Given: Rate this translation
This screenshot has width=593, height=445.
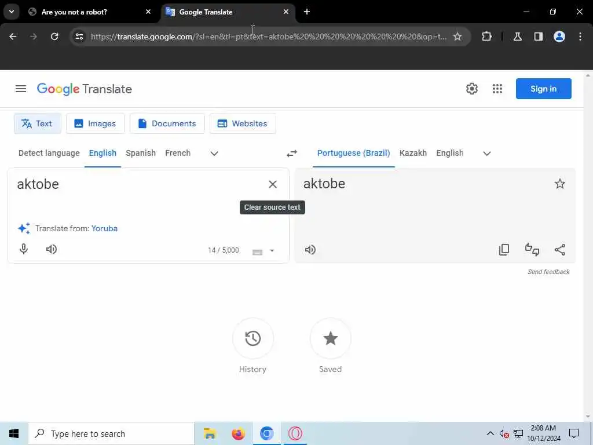Looking at the screenshot, I should pyautogui.click(x=532, y=250).
